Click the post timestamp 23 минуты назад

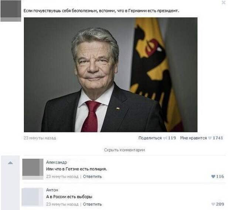point(40,138)
